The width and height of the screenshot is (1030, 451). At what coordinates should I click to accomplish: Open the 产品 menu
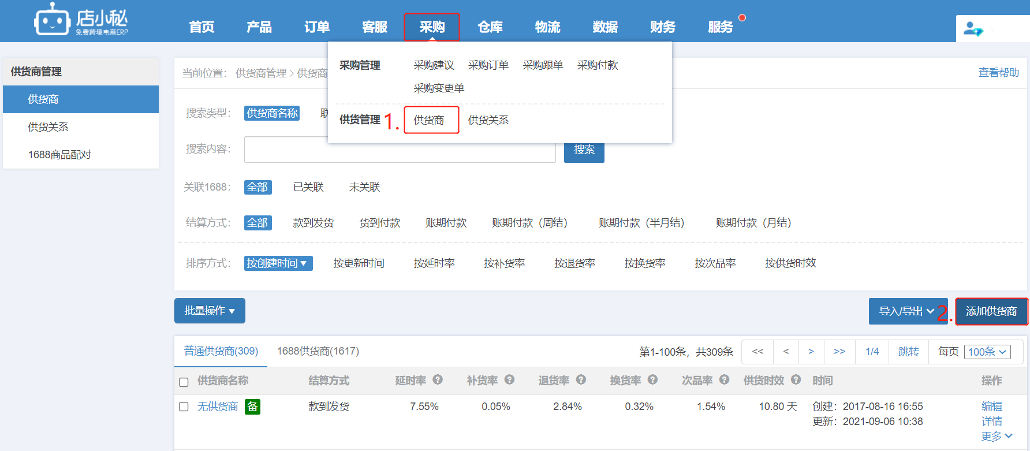pos(259,27)
